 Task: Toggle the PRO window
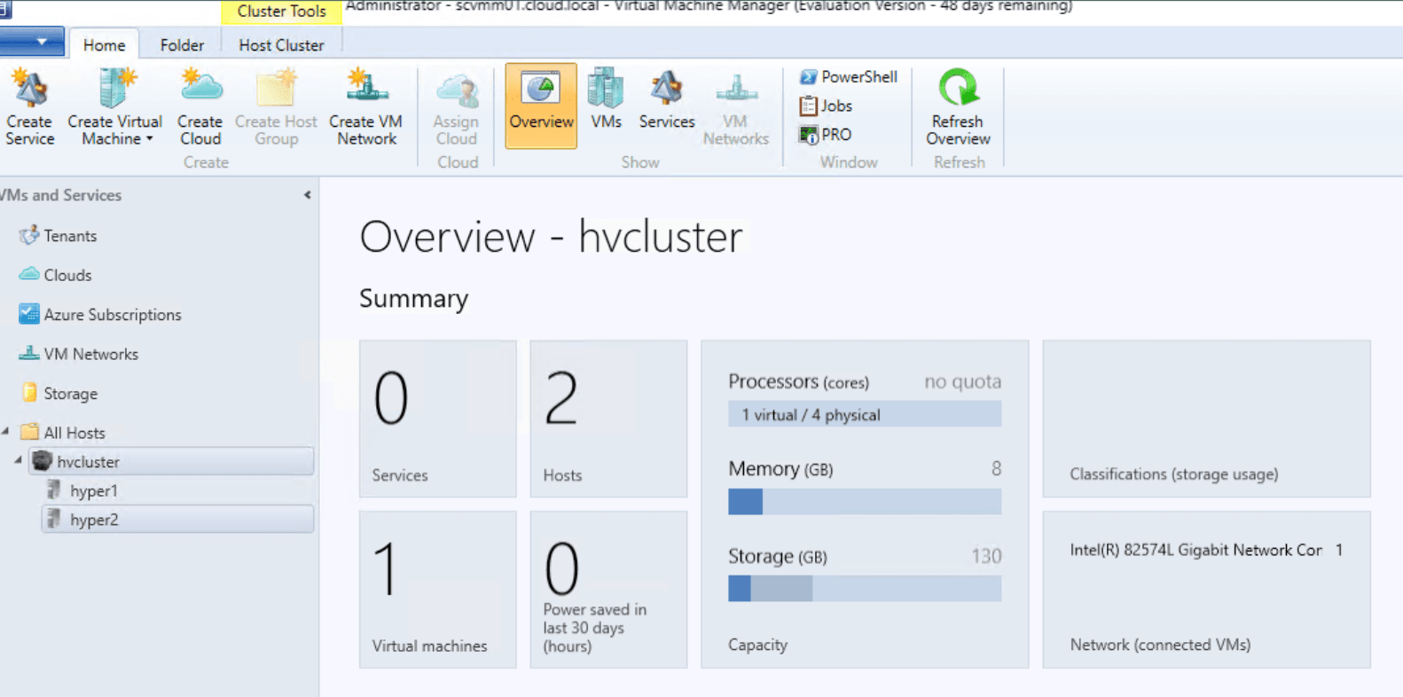tap(826, 135)
